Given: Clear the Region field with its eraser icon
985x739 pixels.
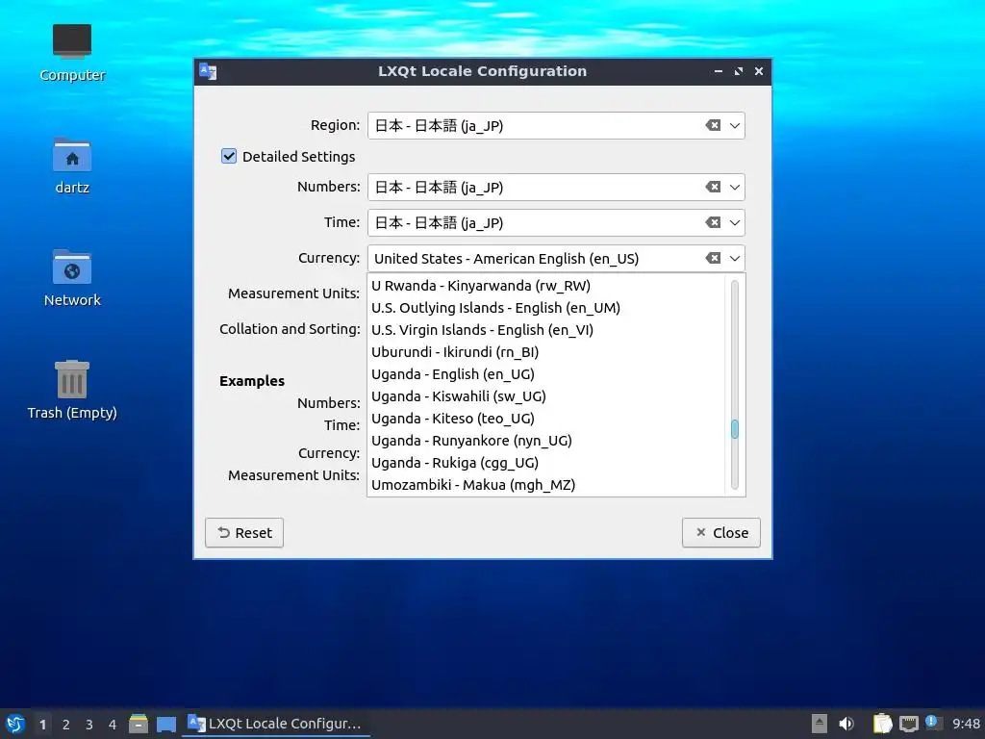Looking at the screenshot, I should tap(713, 125).
